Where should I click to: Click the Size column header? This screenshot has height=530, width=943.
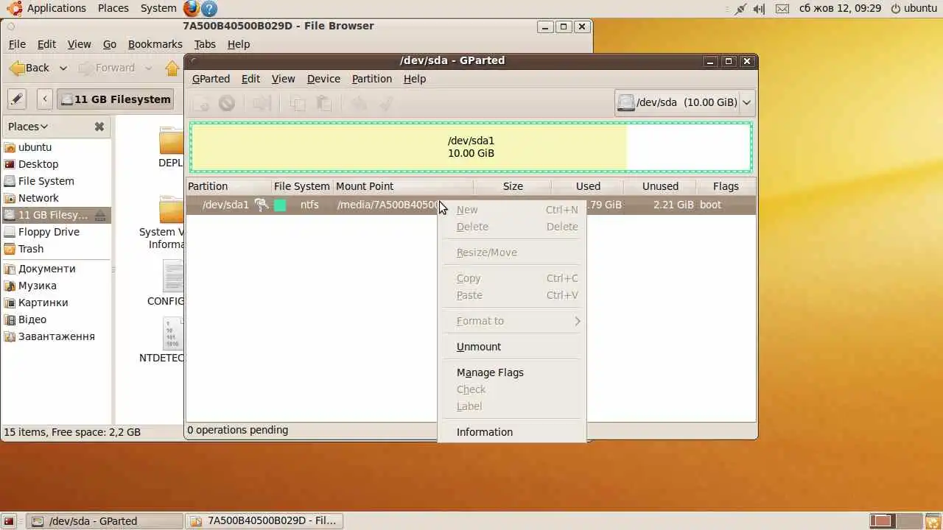(513, 186)
